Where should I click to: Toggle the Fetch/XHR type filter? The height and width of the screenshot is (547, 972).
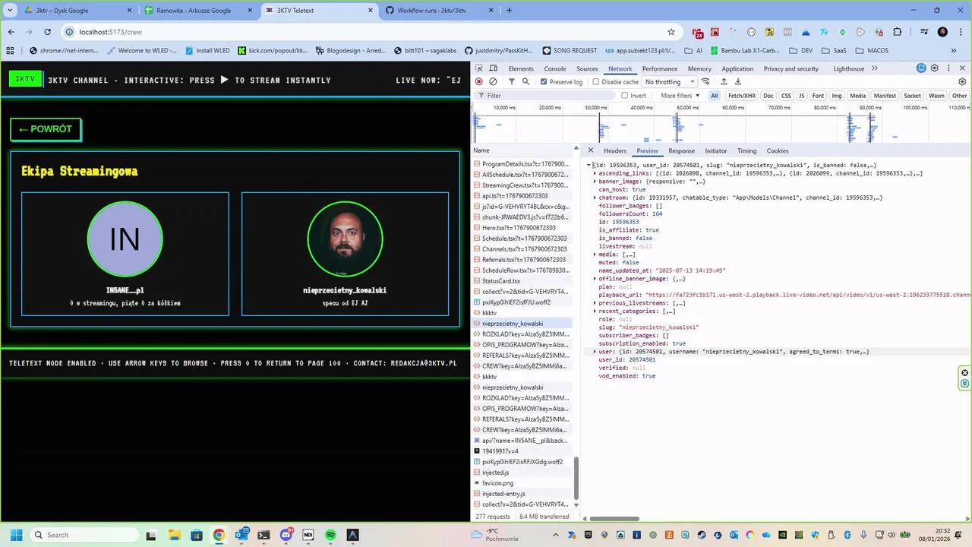pos(742,96)
